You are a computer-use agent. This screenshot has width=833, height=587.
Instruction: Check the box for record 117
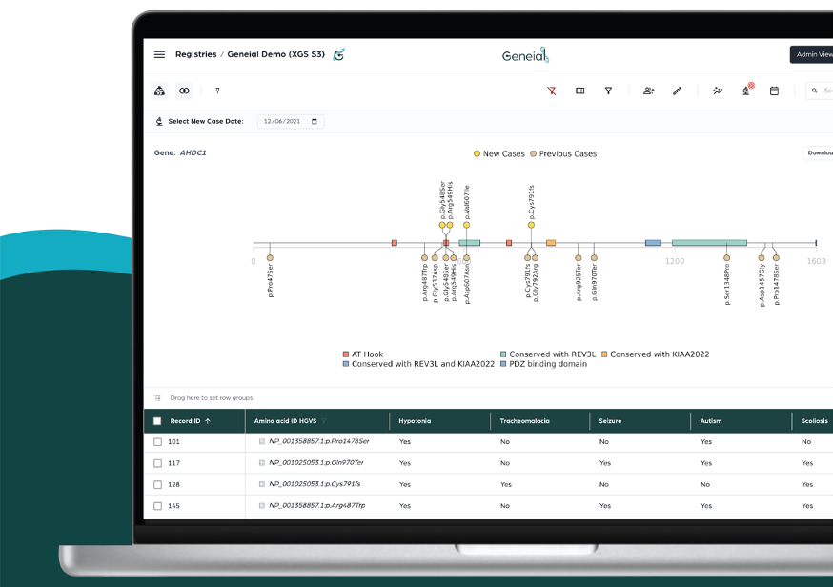pos(157,463)
